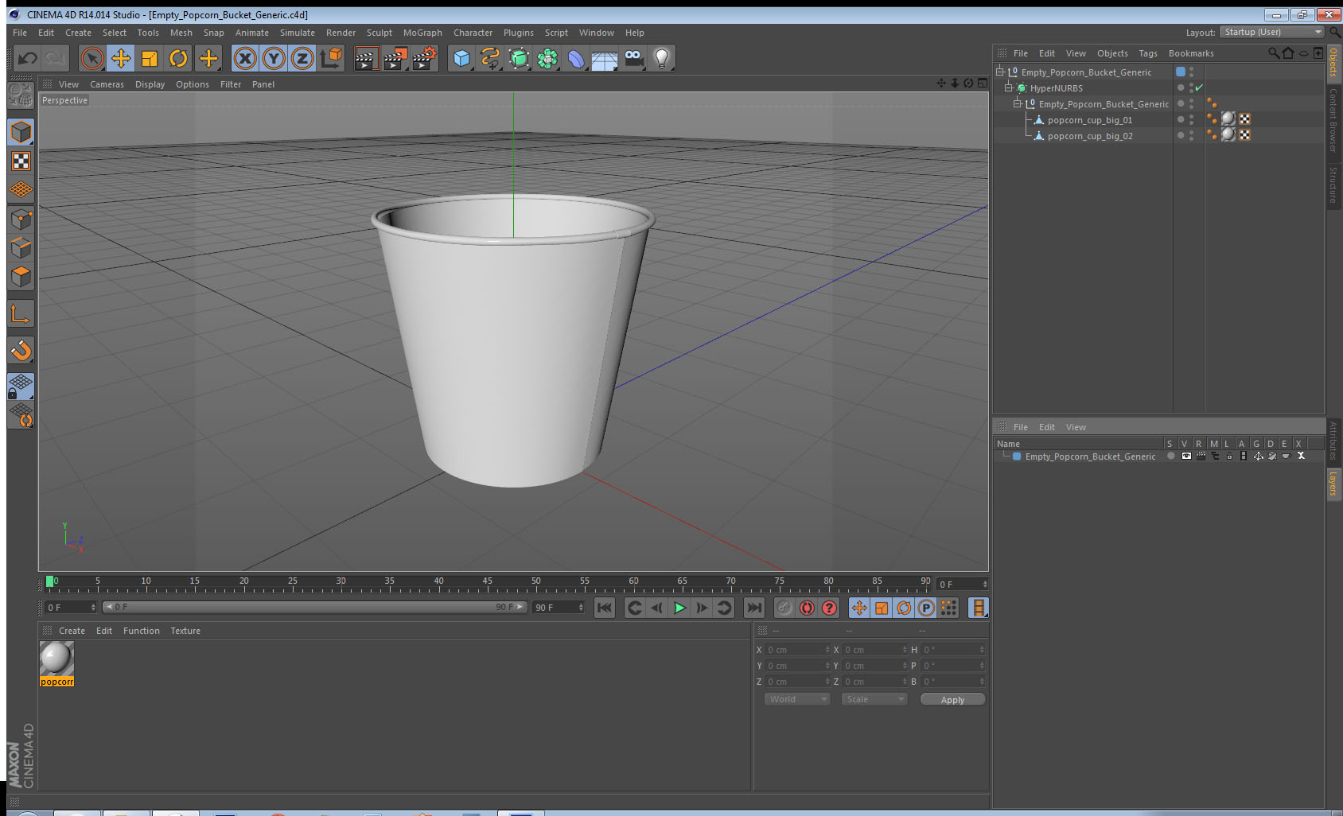Viewport: 1343px width, 816px height.
Task: Click the Undo arrow icon
Action: pyautogui.click(x=27, y=58)
